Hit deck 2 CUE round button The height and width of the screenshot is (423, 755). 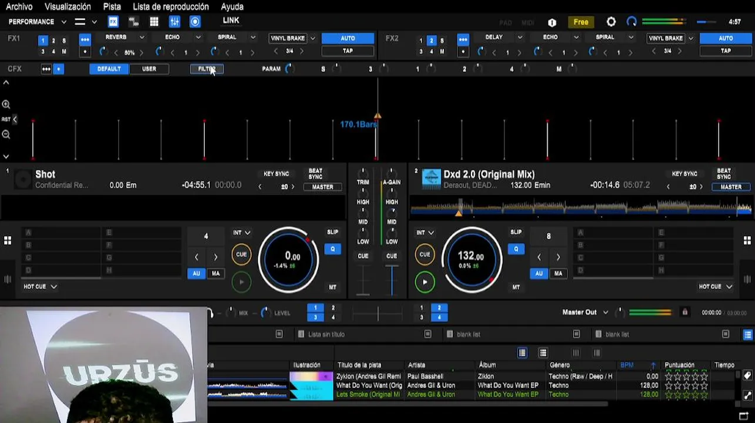click(x=425, y=254)
